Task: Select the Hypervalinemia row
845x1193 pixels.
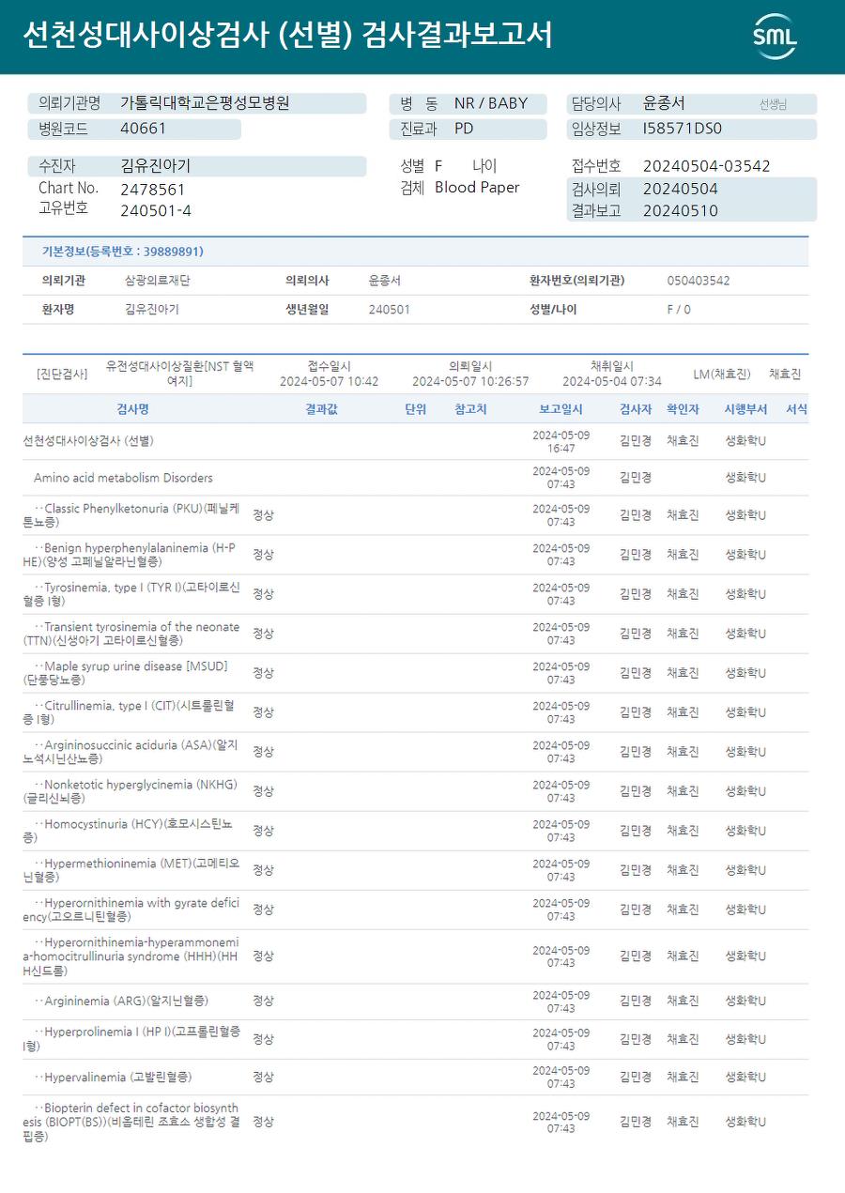Action: (415, 1077)
